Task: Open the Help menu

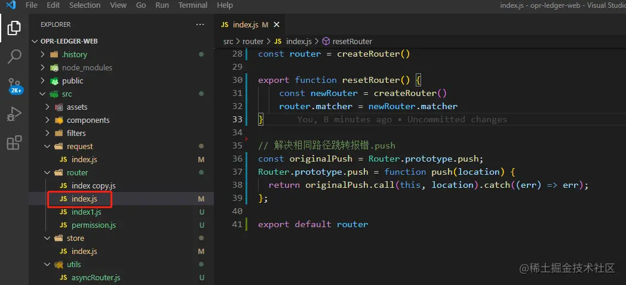Action: tap(225, 5)
